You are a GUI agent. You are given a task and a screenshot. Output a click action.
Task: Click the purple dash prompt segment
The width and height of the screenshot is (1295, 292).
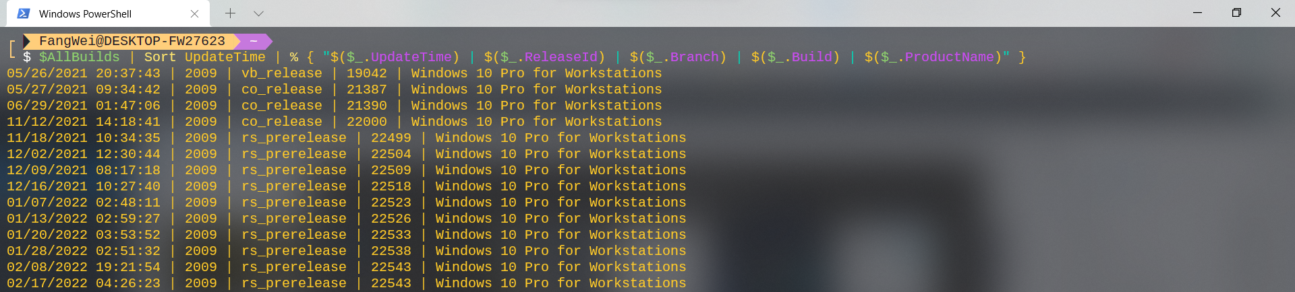[254, 41]
